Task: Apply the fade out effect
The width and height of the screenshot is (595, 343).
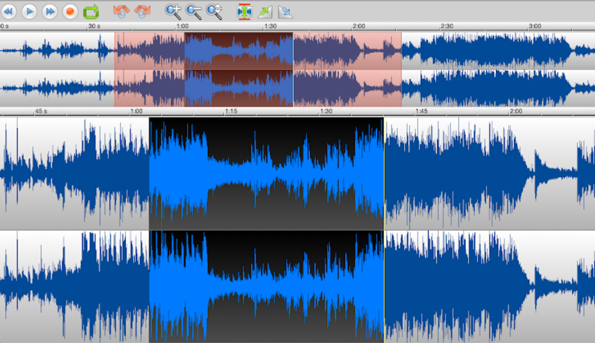Action: pyautogui.click(x=285, y=12)
